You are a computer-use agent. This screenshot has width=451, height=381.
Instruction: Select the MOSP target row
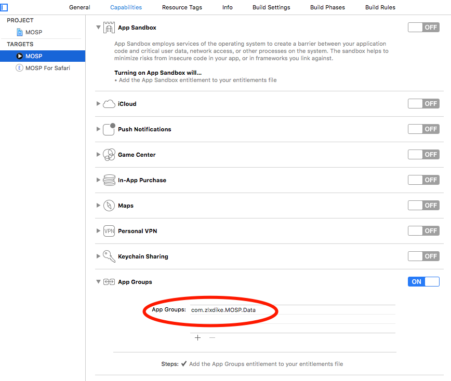pos(43,56)
